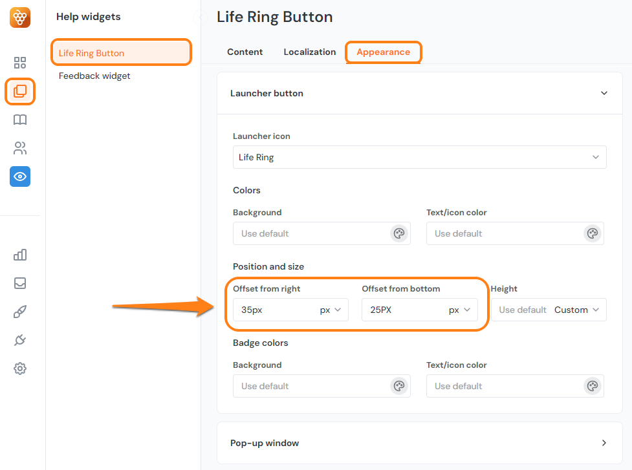Expand the Pop-up window section
The image size is (632, 470).
click(x=604, y=443)
